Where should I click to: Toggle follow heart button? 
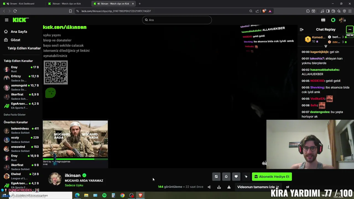[236, 177]
